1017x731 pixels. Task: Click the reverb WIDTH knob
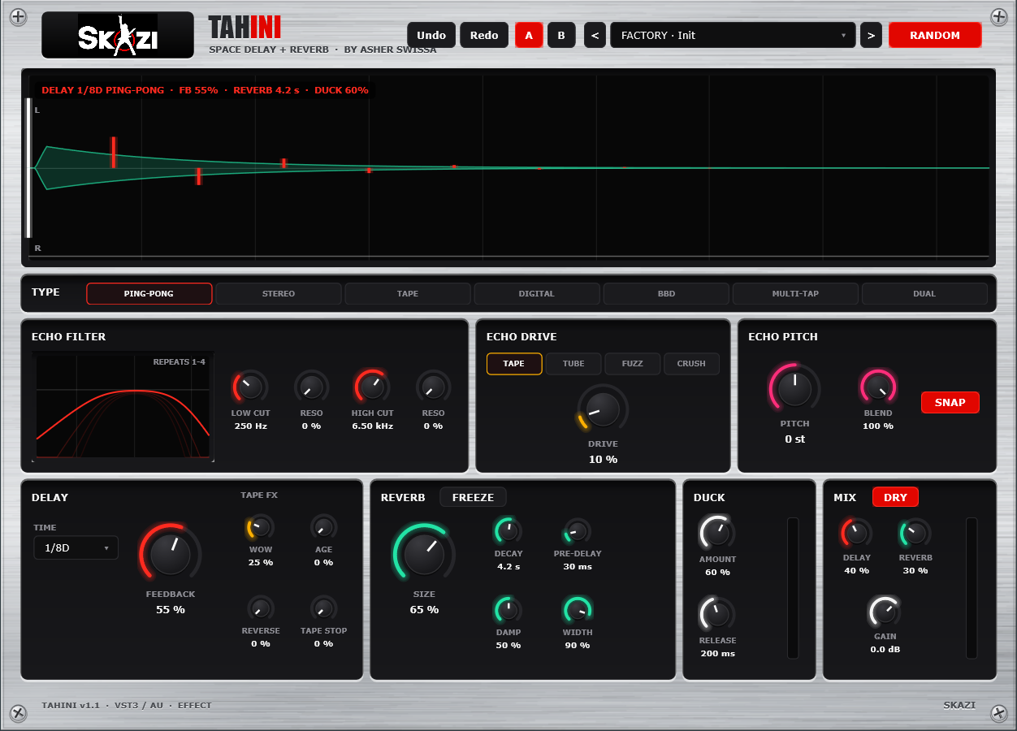(577, 610)
